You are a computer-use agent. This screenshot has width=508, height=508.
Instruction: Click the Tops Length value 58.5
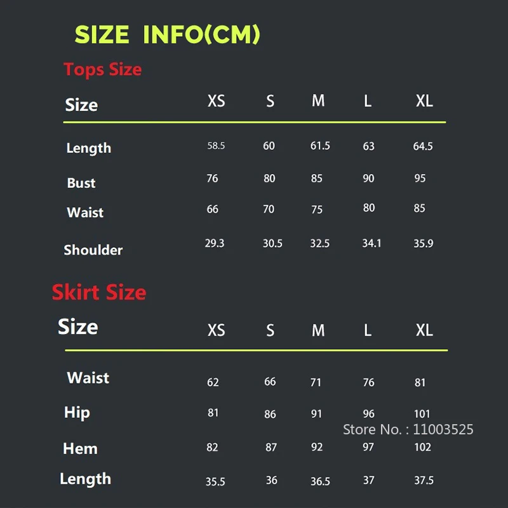pyautogui.click(x=216, y=146)
